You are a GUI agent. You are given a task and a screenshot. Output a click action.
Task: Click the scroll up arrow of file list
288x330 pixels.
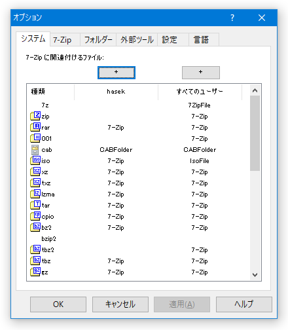click(255, 90)
